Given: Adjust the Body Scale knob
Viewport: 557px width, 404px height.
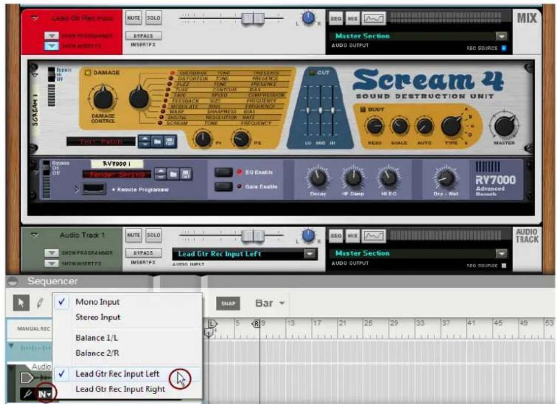Looking at the screenshot, I should [399, 126].
